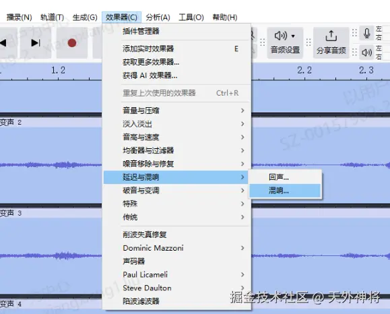
Task: Close the 效果器(C) menu
Action: [x=121, y=17]
